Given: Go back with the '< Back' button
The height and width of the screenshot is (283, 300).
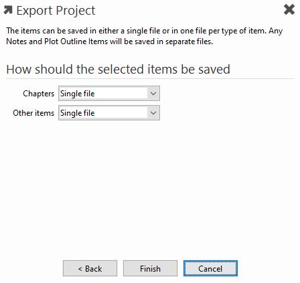Looking at the screenshot, I should tap(90, 268).
